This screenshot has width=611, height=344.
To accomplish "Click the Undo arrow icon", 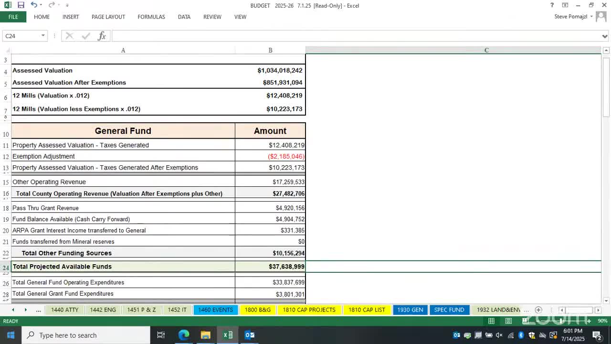I will point(33,5).
